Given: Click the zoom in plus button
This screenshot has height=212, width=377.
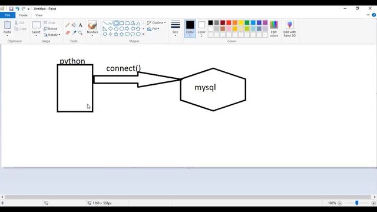Looking at the screenshot, I should pyautogui.click(x=373, y=203).
